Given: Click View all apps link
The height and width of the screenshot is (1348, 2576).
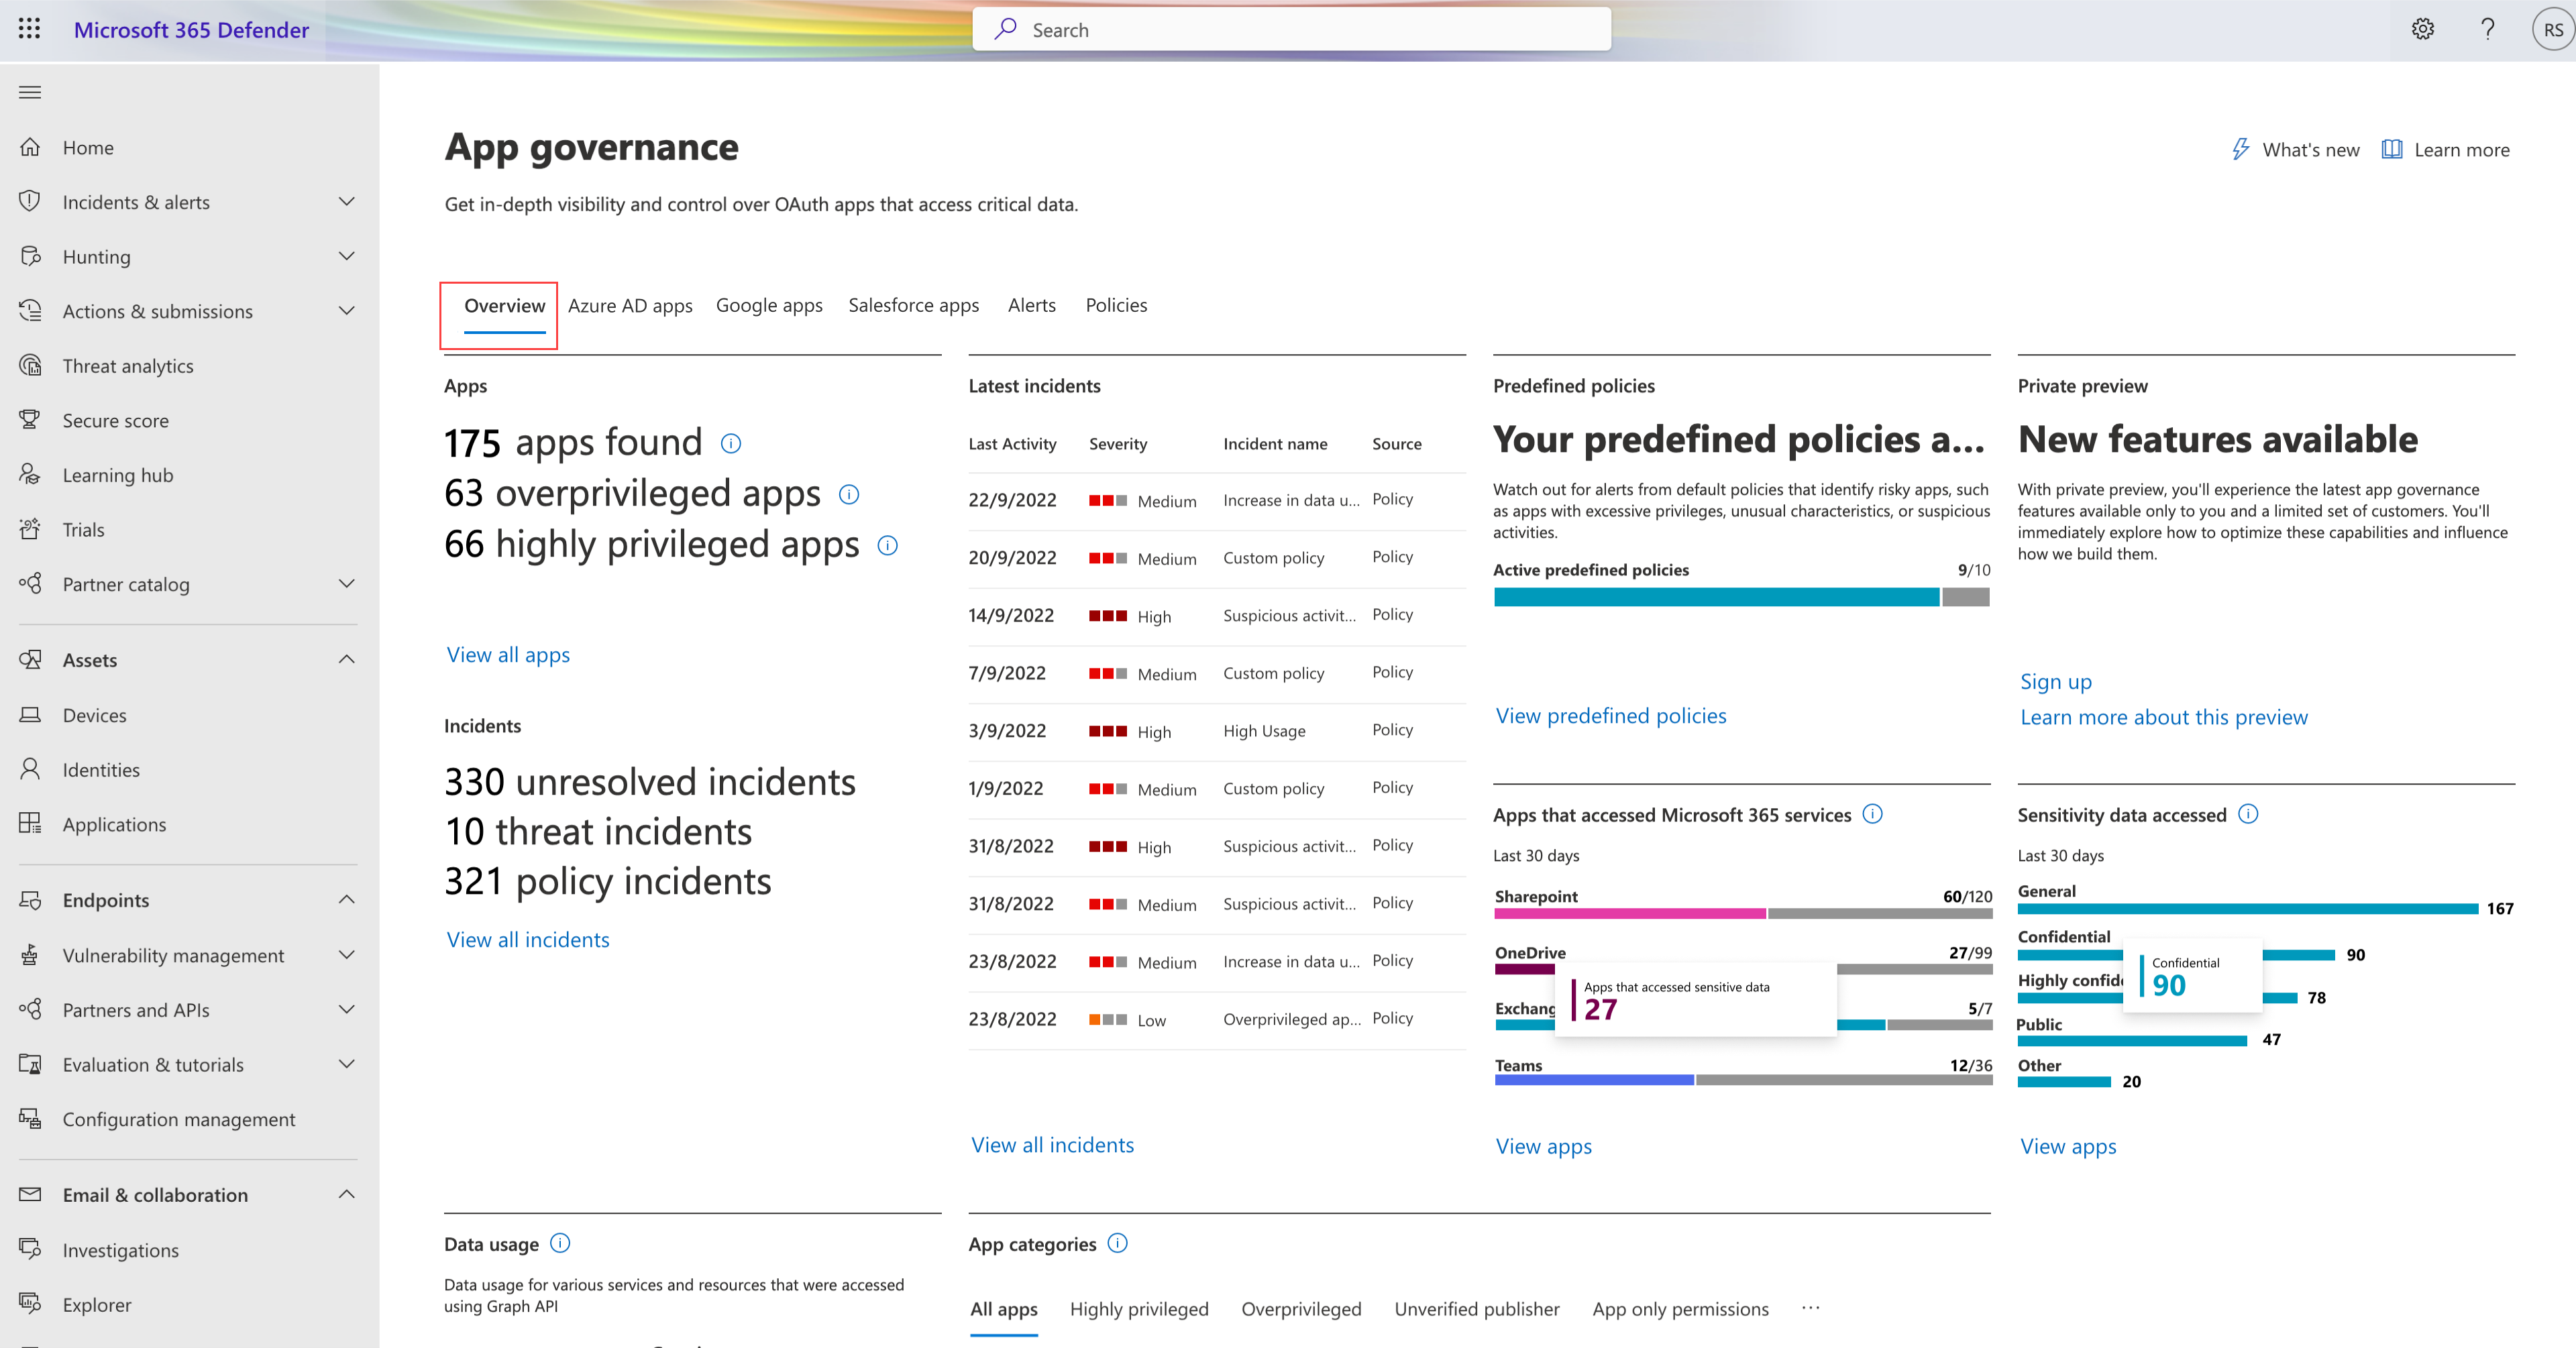Looking at the screenshot, I should point(508,653).
